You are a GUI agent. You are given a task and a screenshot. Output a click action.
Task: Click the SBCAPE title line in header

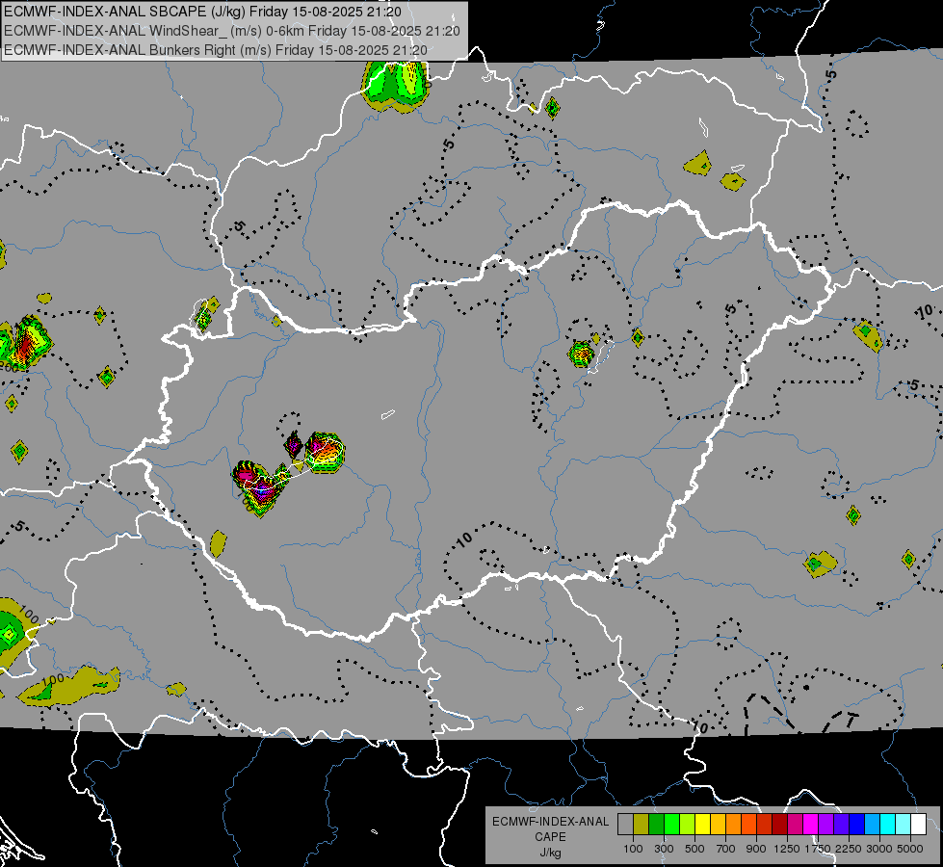coord(202,12)
